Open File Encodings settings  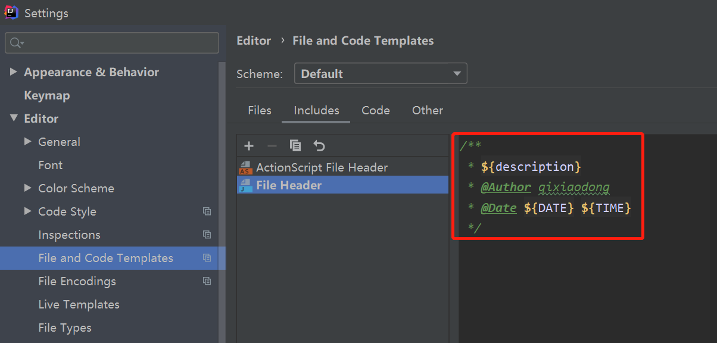77,281
